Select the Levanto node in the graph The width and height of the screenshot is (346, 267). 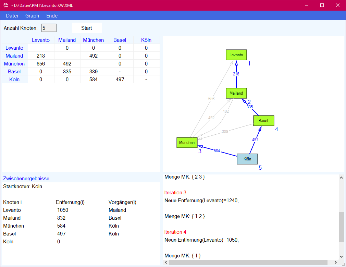click(236, 55)
